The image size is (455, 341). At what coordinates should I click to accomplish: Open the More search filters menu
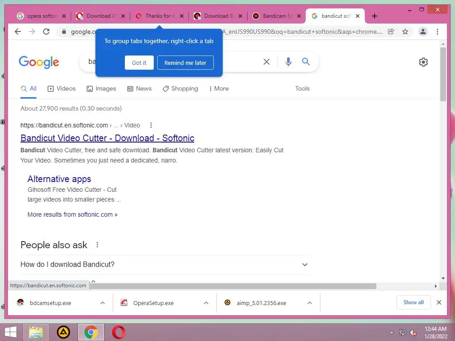219,88
